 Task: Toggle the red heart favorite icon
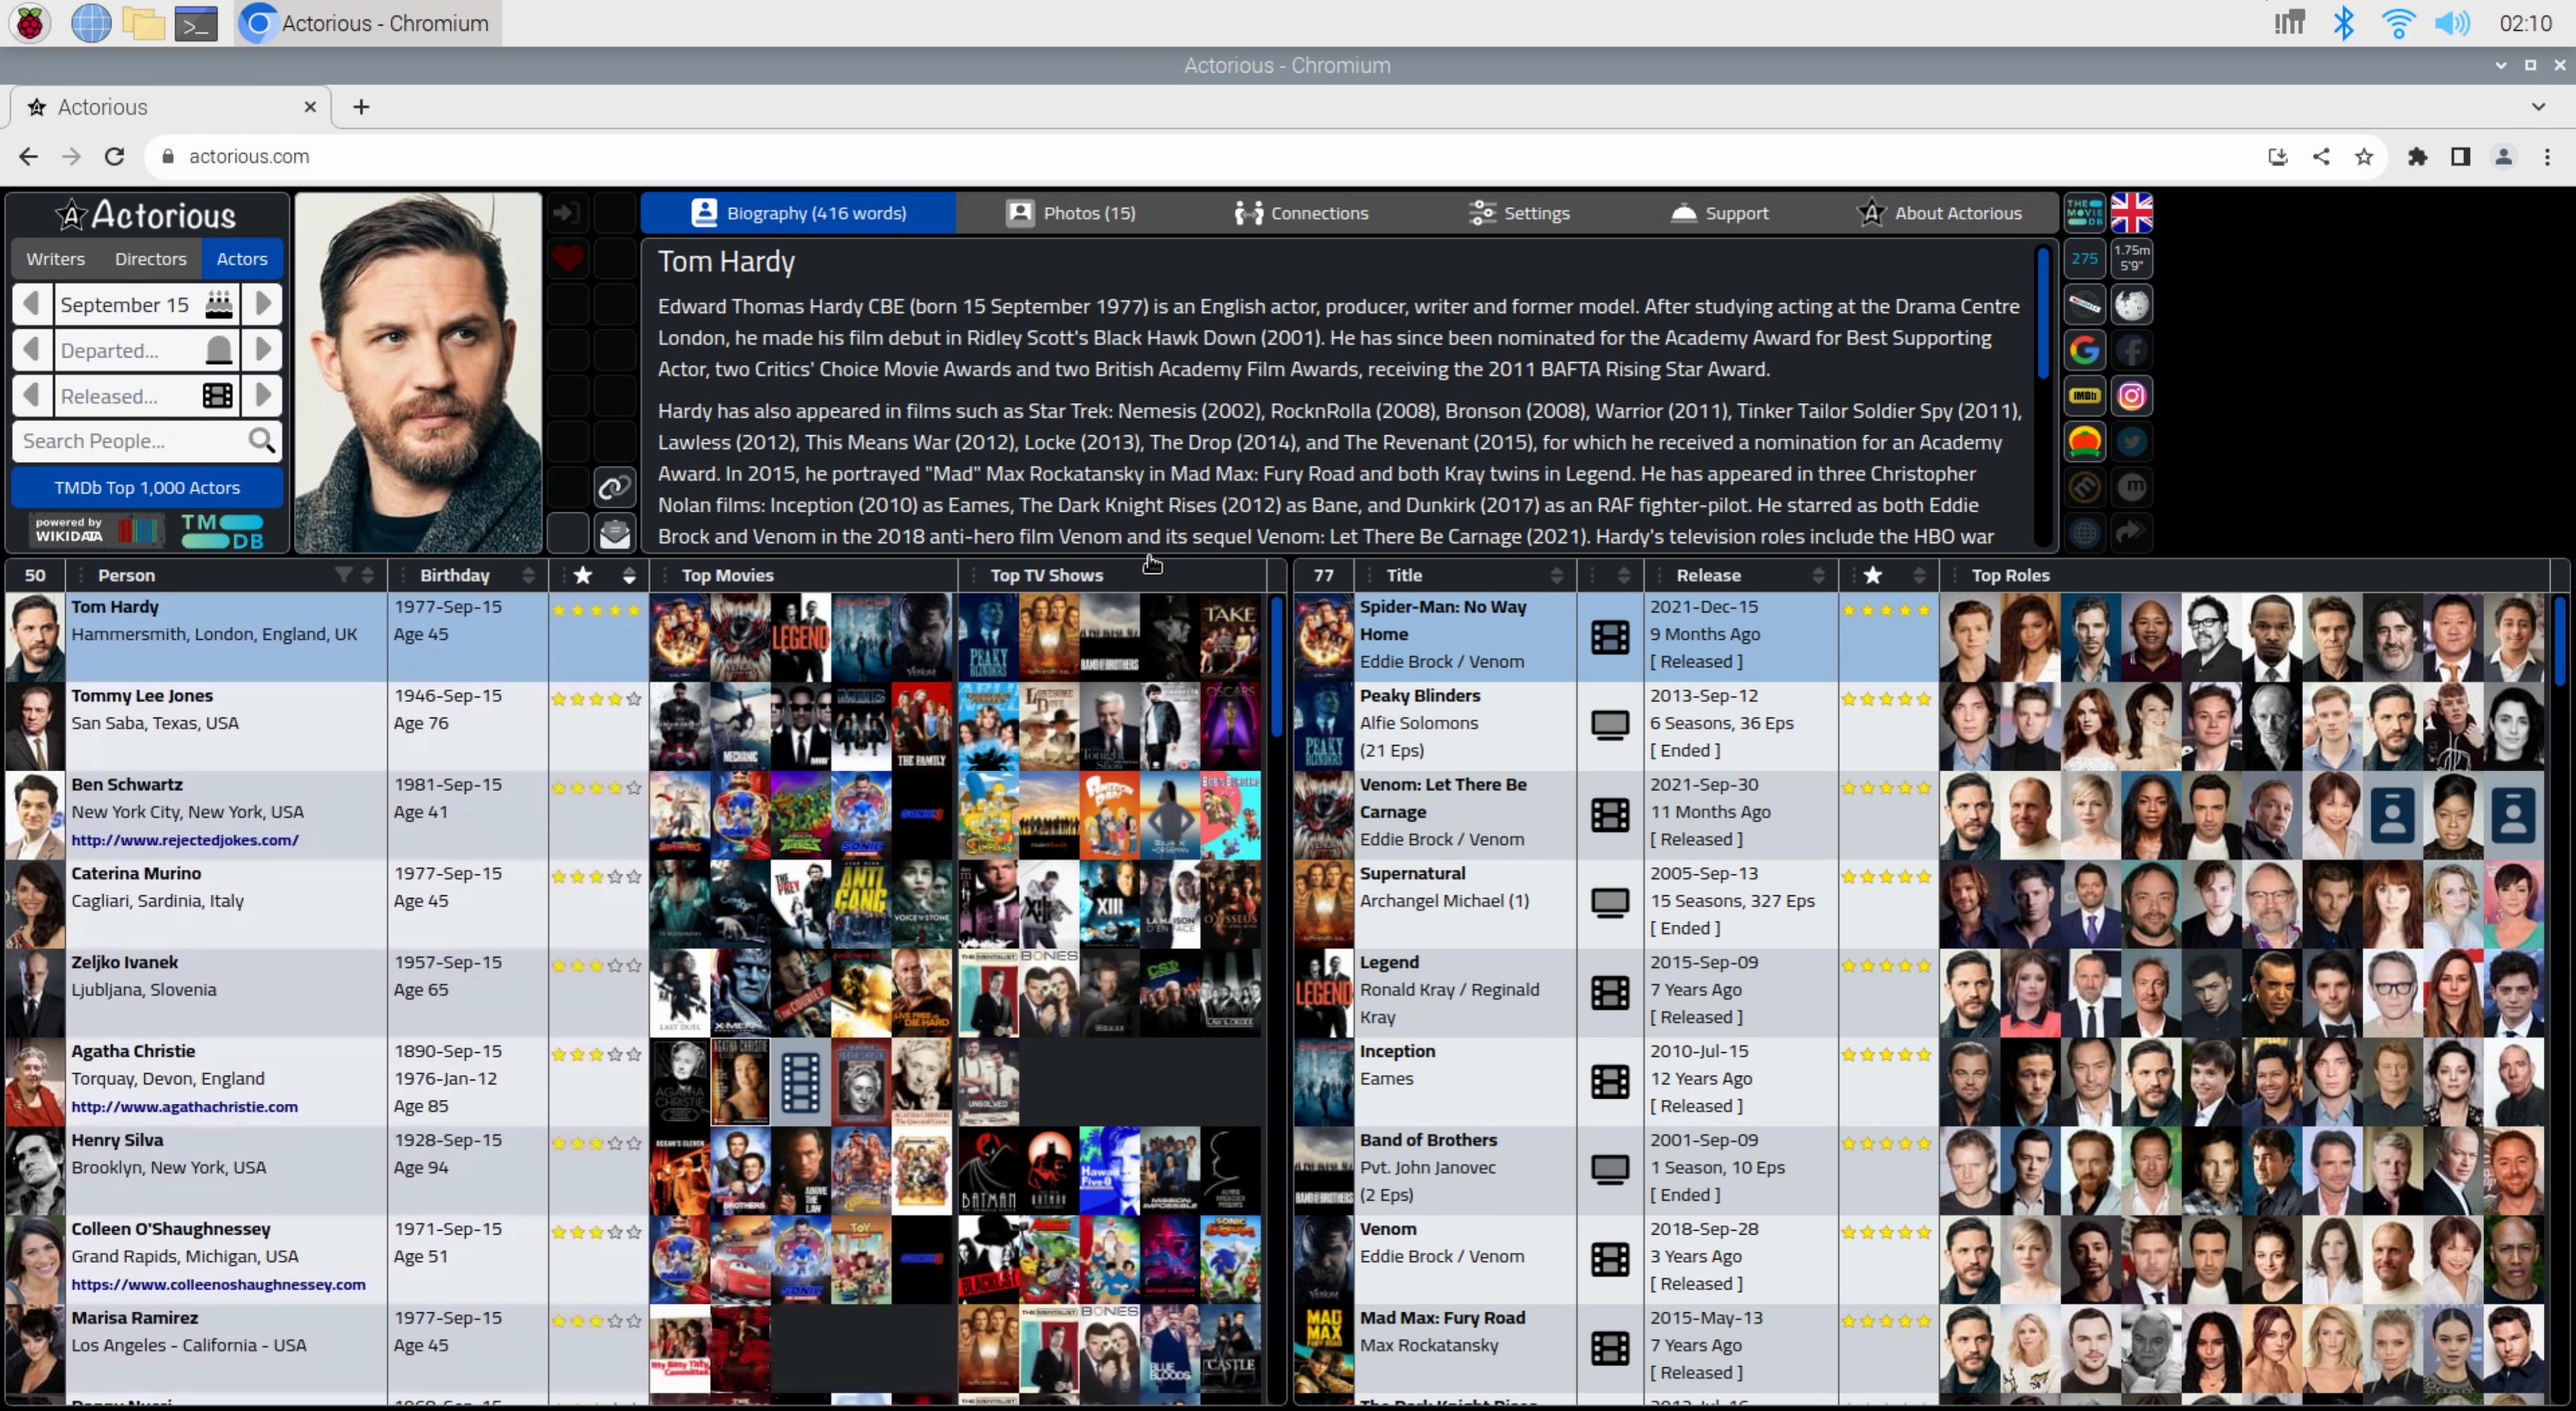[568, 259]
